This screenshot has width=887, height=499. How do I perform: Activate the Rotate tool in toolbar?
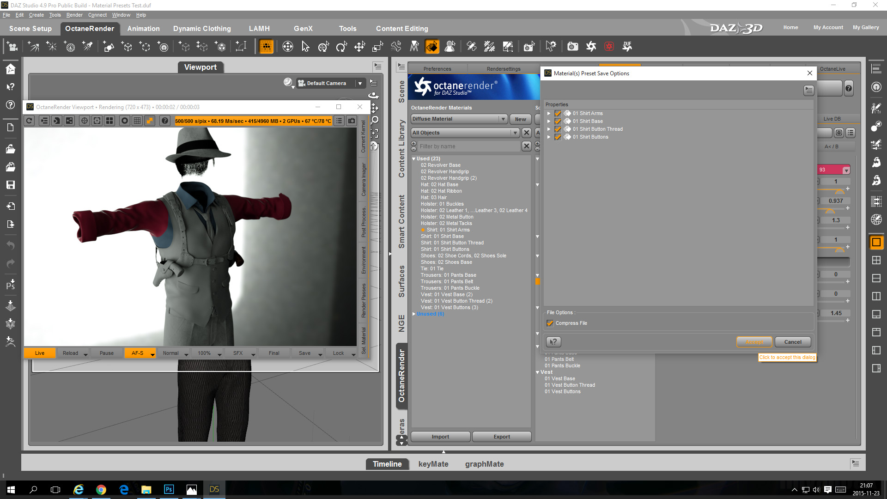pos(341,47)
